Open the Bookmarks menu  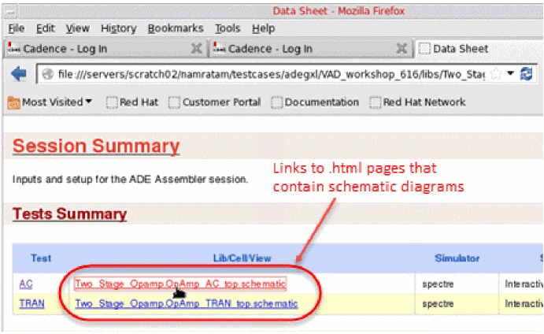point(176,28)
